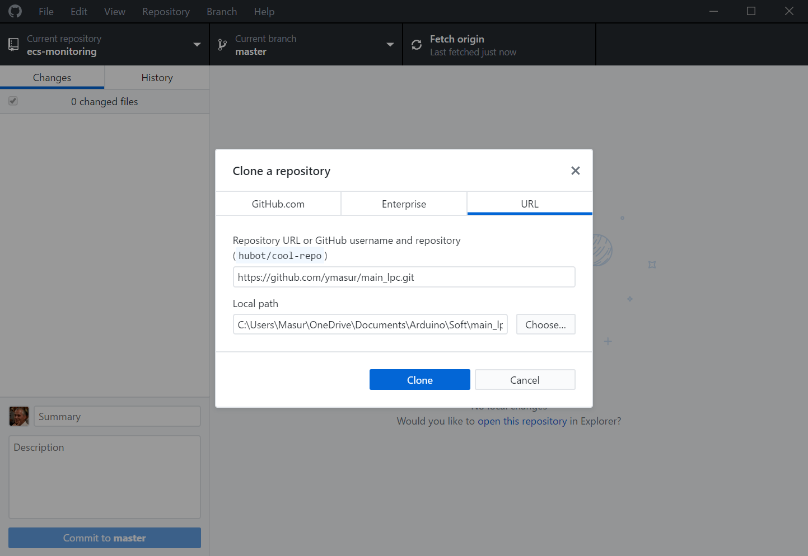Click the Commit to master button

[x=105, y=538]
